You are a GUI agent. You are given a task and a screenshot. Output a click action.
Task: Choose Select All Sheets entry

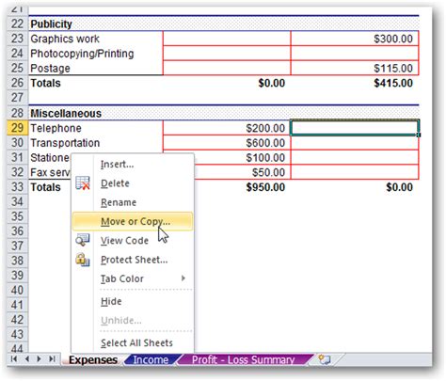[x=133, y=342]
